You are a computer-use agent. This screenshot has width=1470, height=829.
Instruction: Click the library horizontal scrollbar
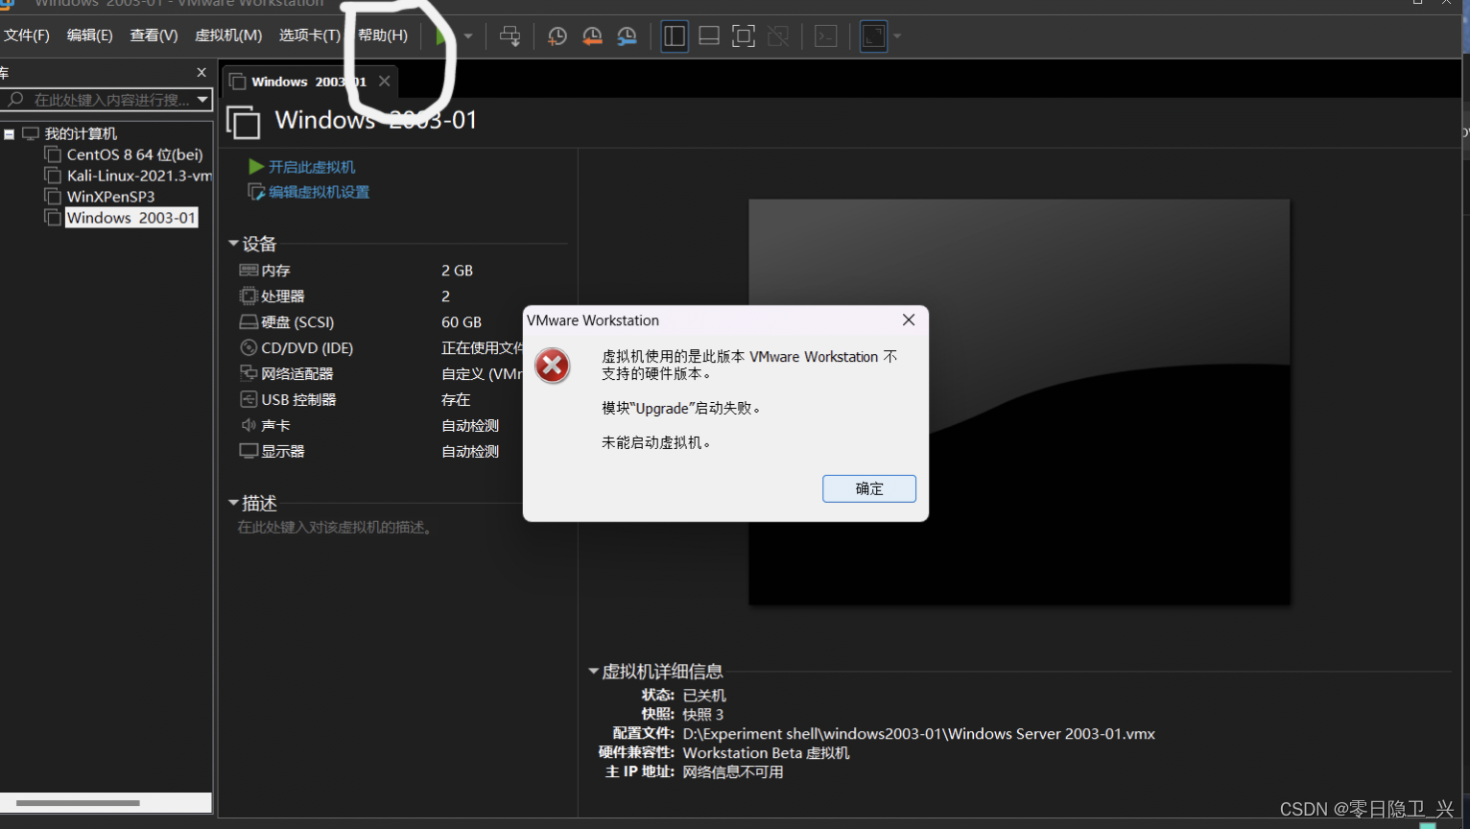79,802
